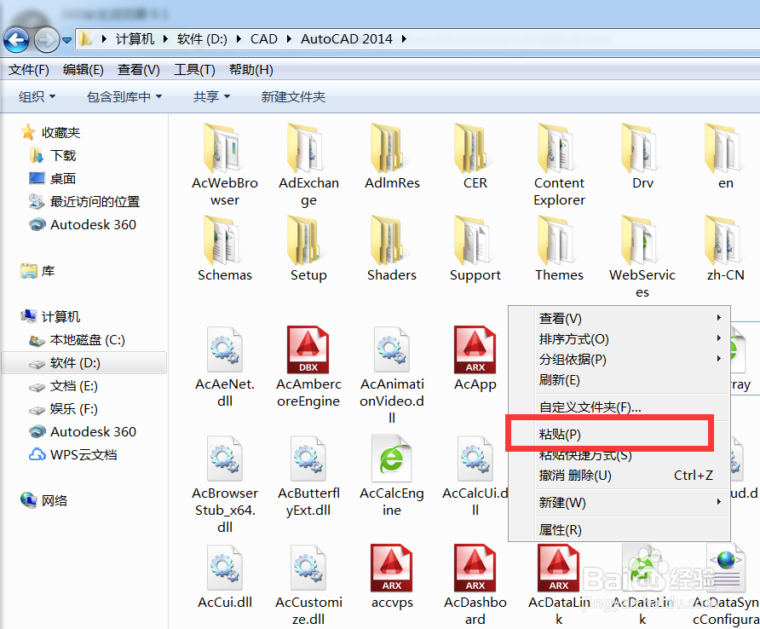Select the AcDataLink ARX file
This screenshot has height=629, width=760.
[x=559, y=585]
